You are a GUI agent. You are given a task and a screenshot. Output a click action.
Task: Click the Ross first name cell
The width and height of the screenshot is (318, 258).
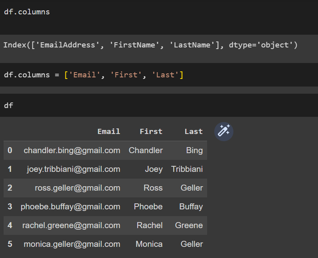[x=153, y=188]
